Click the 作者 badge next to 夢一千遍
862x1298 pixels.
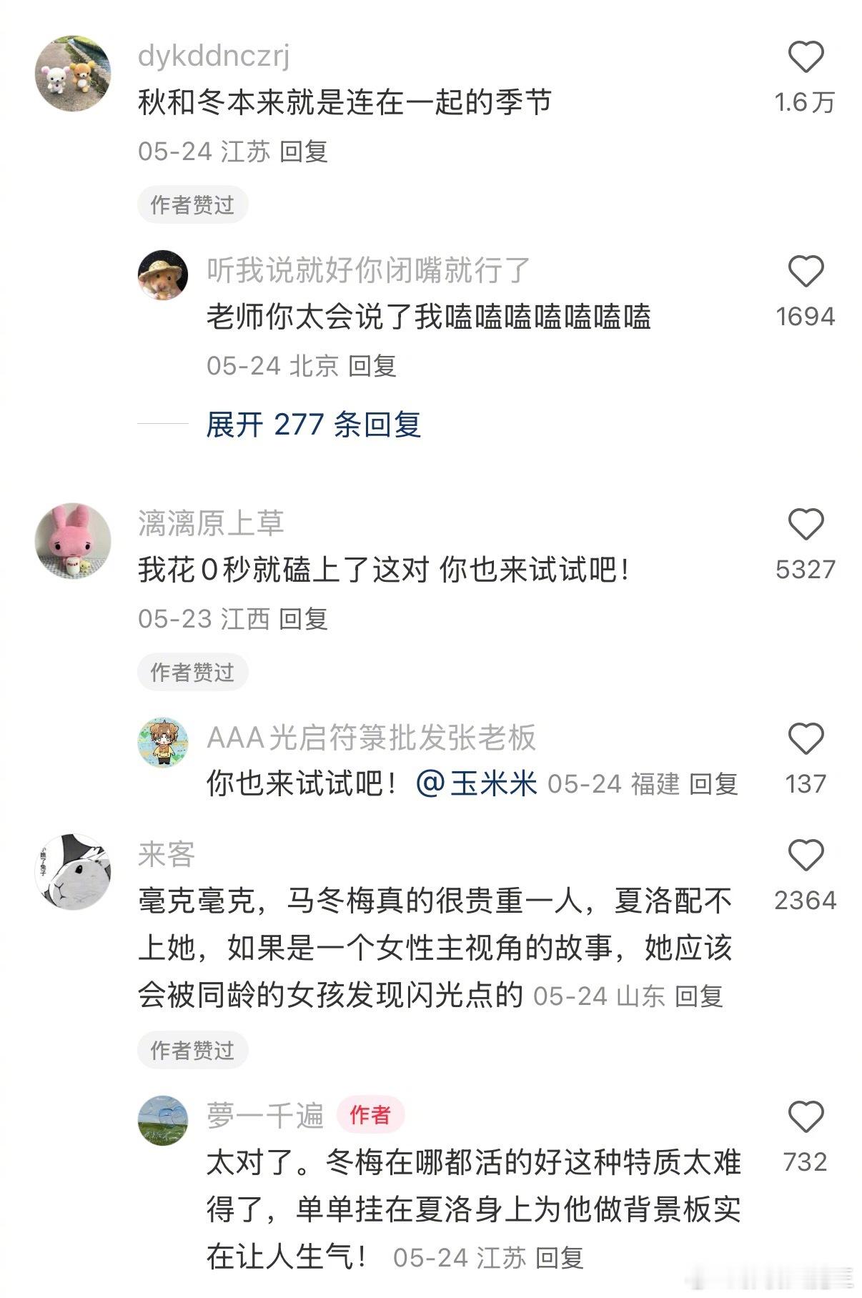tap(370, 1115)
